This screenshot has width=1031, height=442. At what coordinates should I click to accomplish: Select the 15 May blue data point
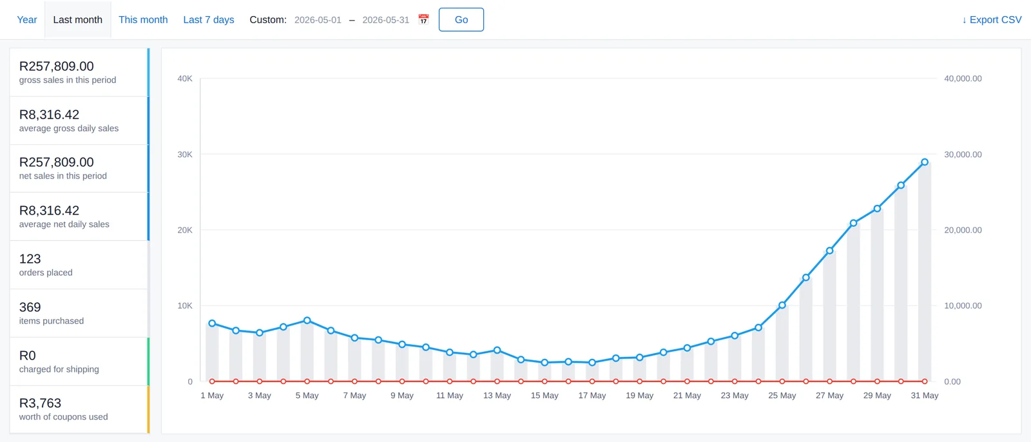point(544,363)
